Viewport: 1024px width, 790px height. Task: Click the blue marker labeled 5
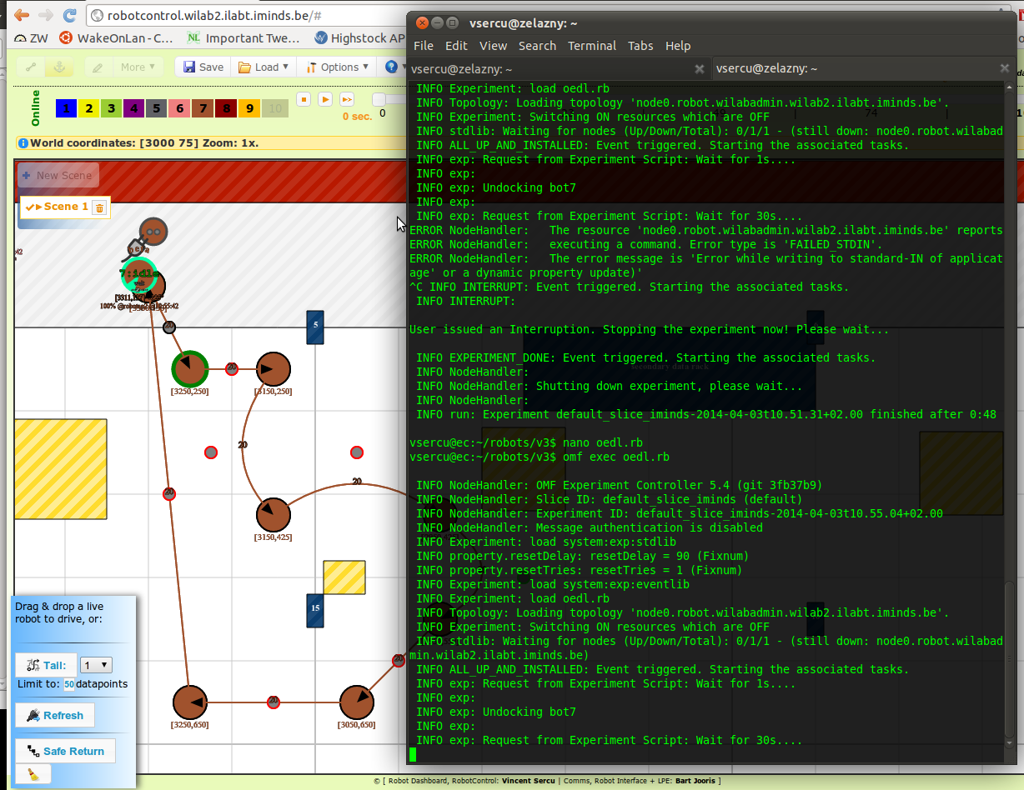tap(315, 327)
